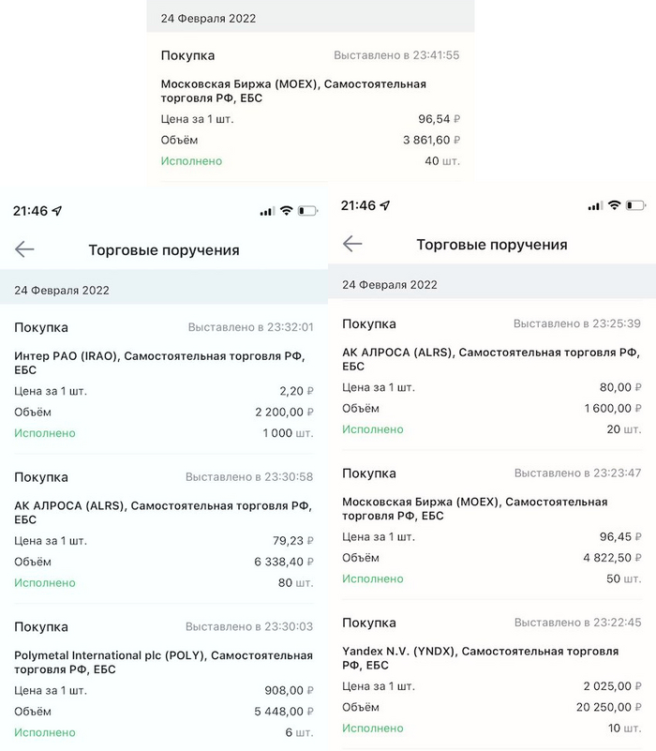Click Торговые поручения title in right screenshot
656x751 pixels.
(492, 245)
